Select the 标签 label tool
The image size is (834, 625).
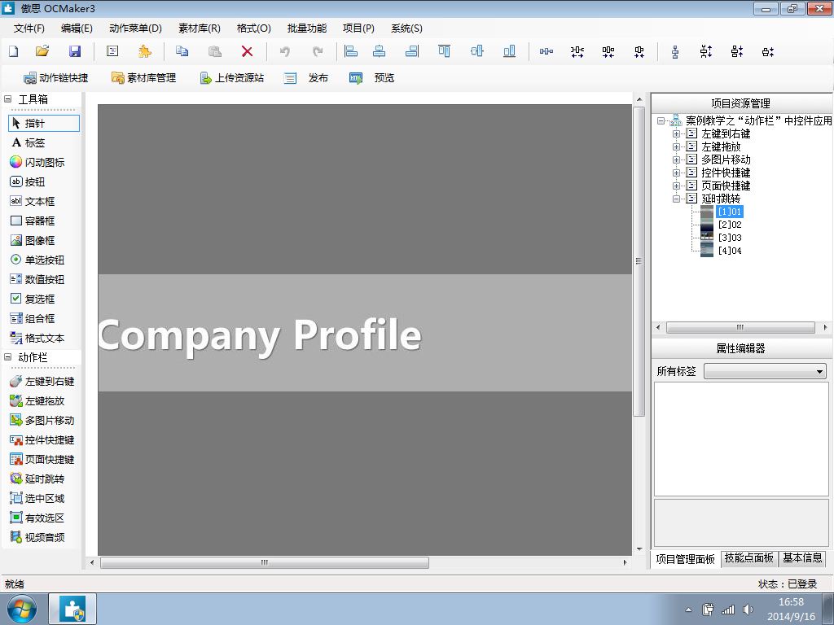tap(29, 142)
